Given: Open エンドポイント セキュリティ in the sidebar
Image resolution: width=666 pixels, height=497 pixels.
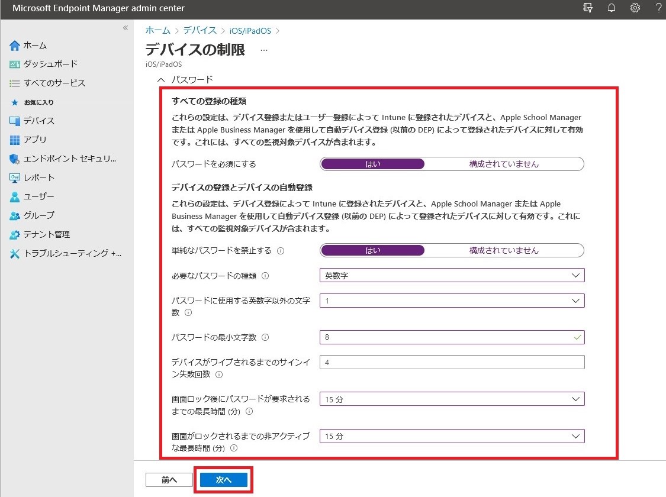Looking at the screenshot, I should (70, 159).
